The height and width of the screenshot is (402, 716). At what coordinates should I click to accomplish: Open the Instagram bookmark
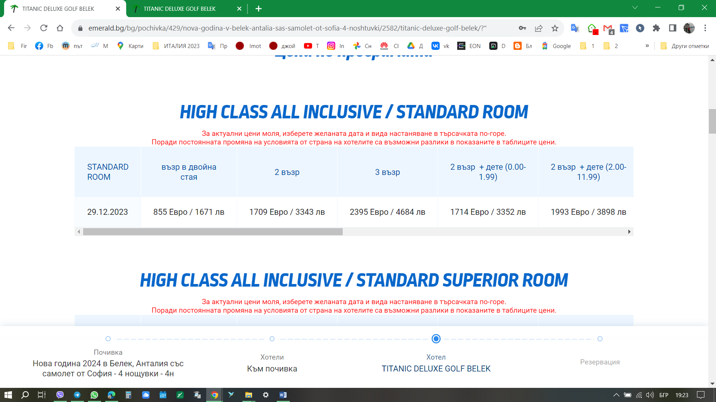coord(336,46)
